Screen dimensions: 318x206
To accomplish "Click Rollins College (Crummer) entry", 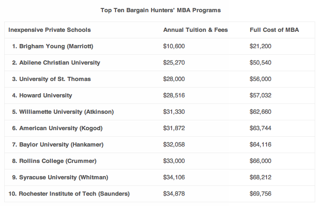I will coord(54,161).
